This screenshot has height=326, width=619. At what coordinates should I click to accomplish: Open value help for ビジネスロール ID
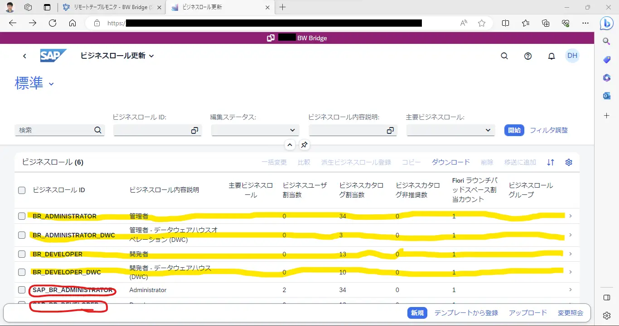click(x=194, y=130)
